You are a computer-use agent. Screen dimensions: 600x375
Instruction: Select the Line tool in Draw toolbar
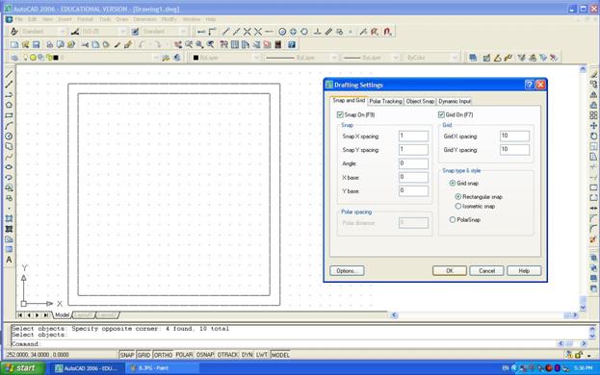(10, 74)
